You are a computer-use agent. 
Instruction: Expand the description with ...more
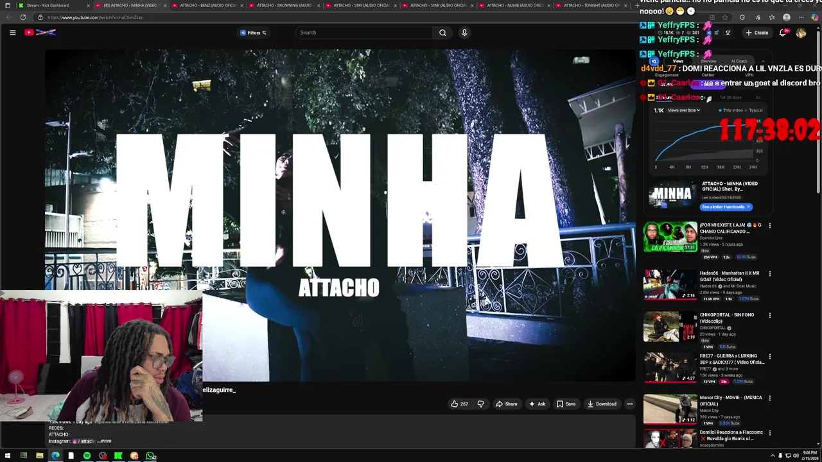tap(104, 441)
